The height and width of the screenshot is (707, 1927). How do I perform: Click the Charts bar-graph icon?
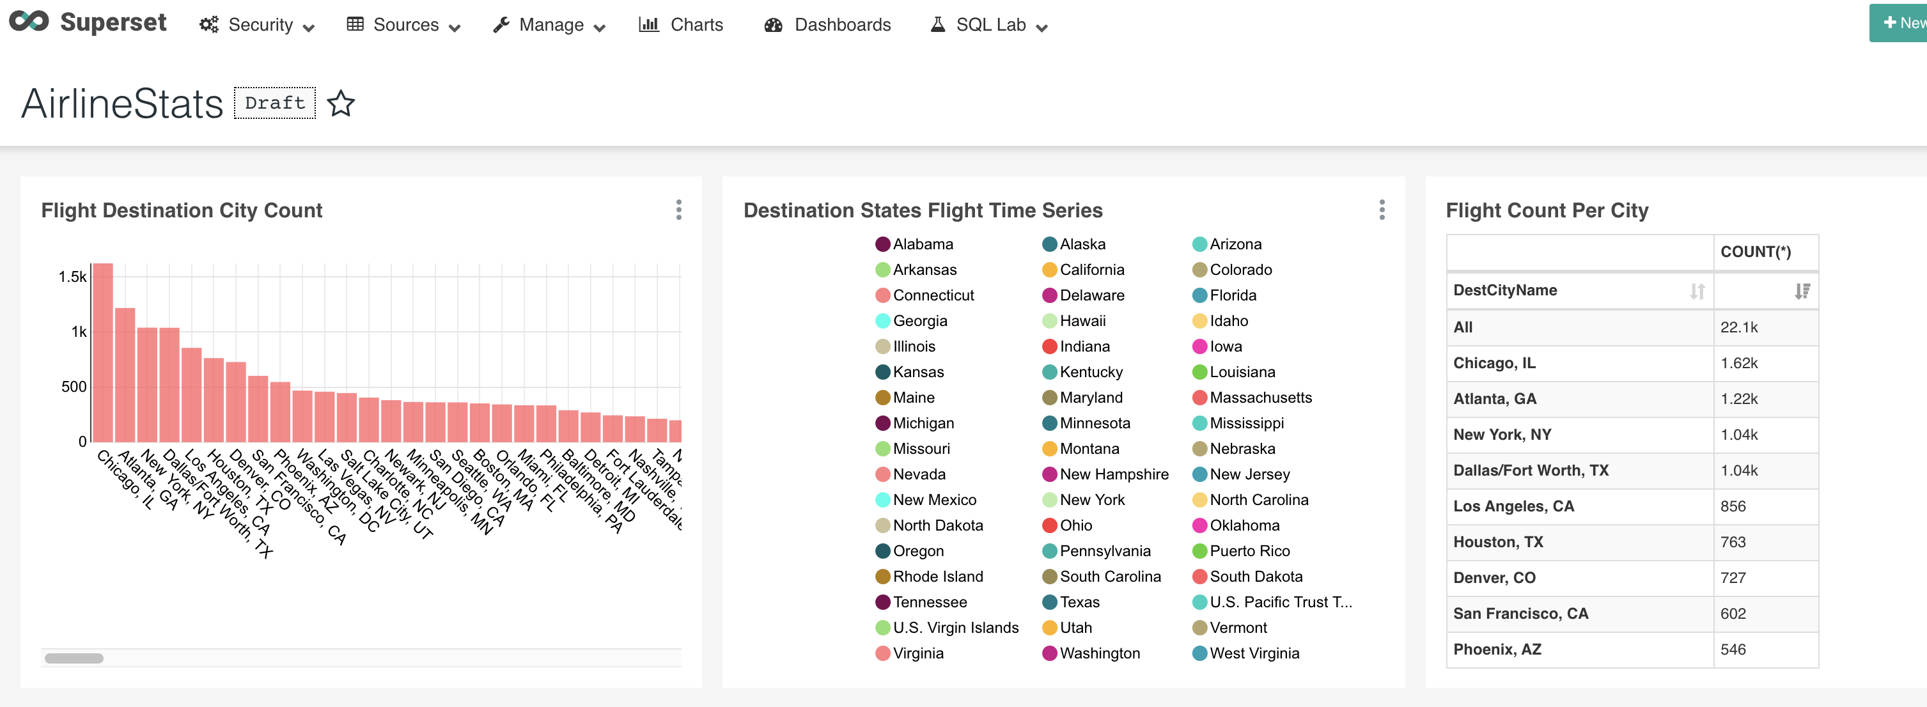pos(648,24)
